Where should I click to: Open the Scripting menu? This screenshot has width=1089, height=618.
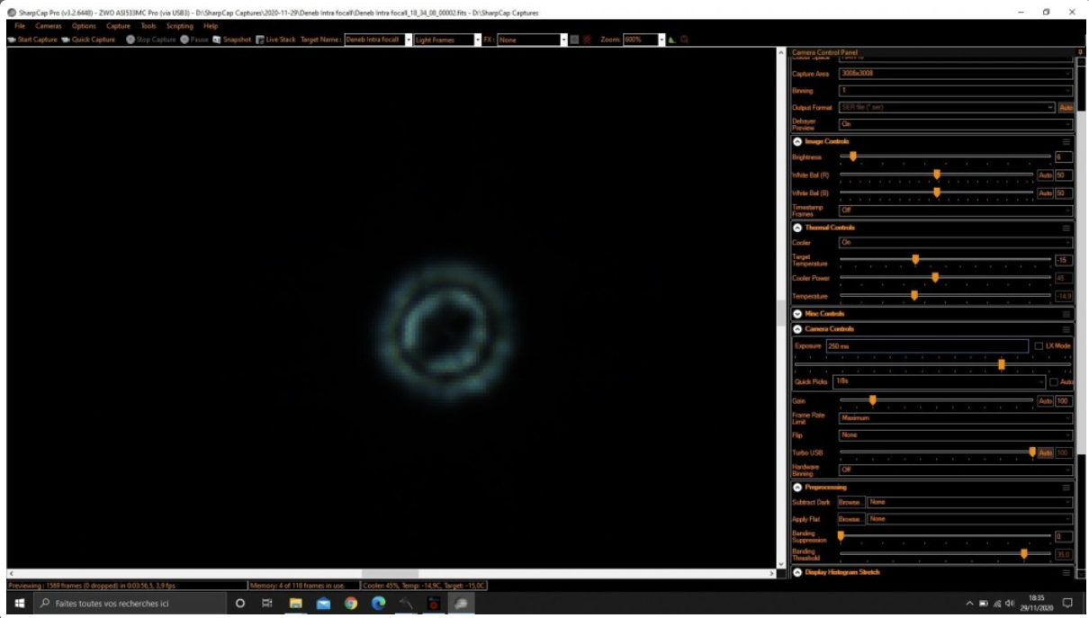[x=179, y=26]
